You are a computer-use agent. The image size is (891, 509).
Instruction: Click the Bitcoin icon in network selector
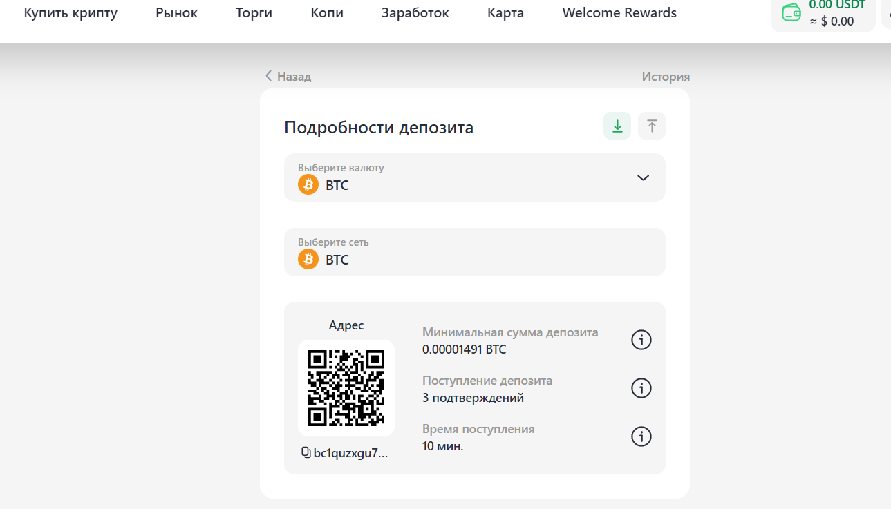(308, 259)
